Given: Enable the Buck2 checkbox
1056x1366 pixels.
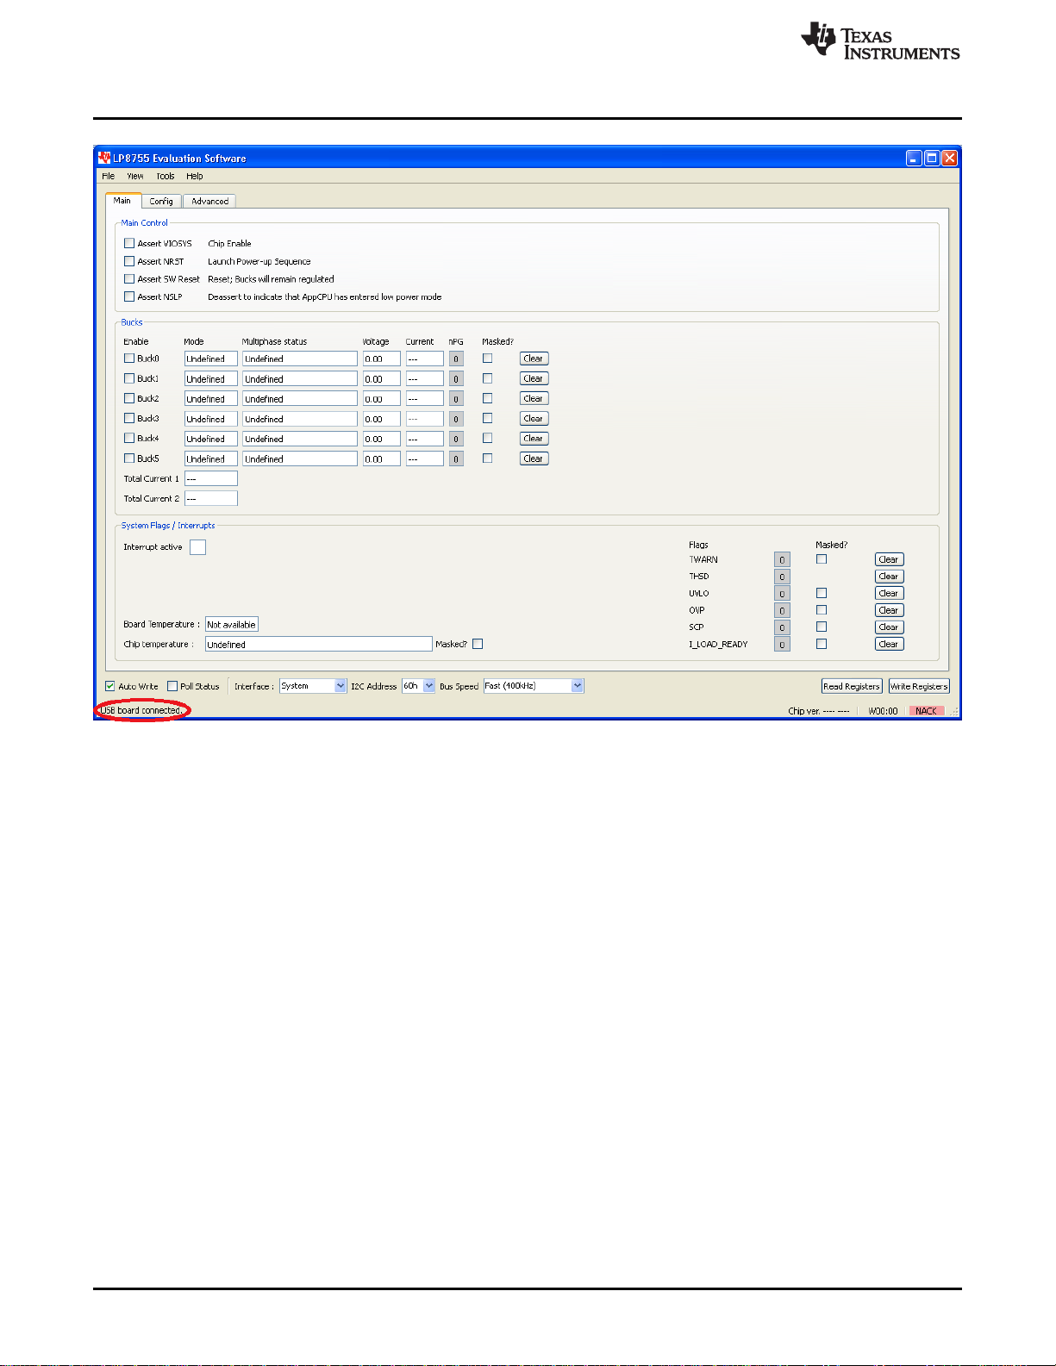Looking at the screenshot, I should (x=129, y=398).
